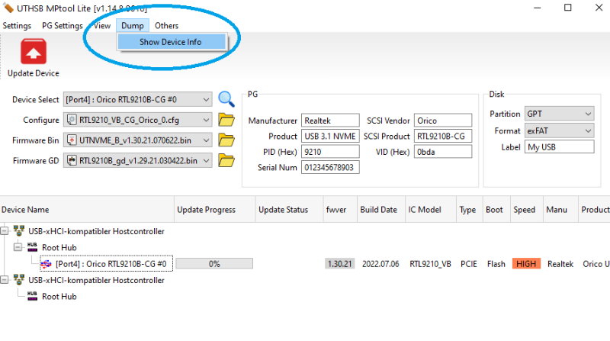Click the Serial Num input field
This screenshot has width=610, height=341.
coord(330,167)
